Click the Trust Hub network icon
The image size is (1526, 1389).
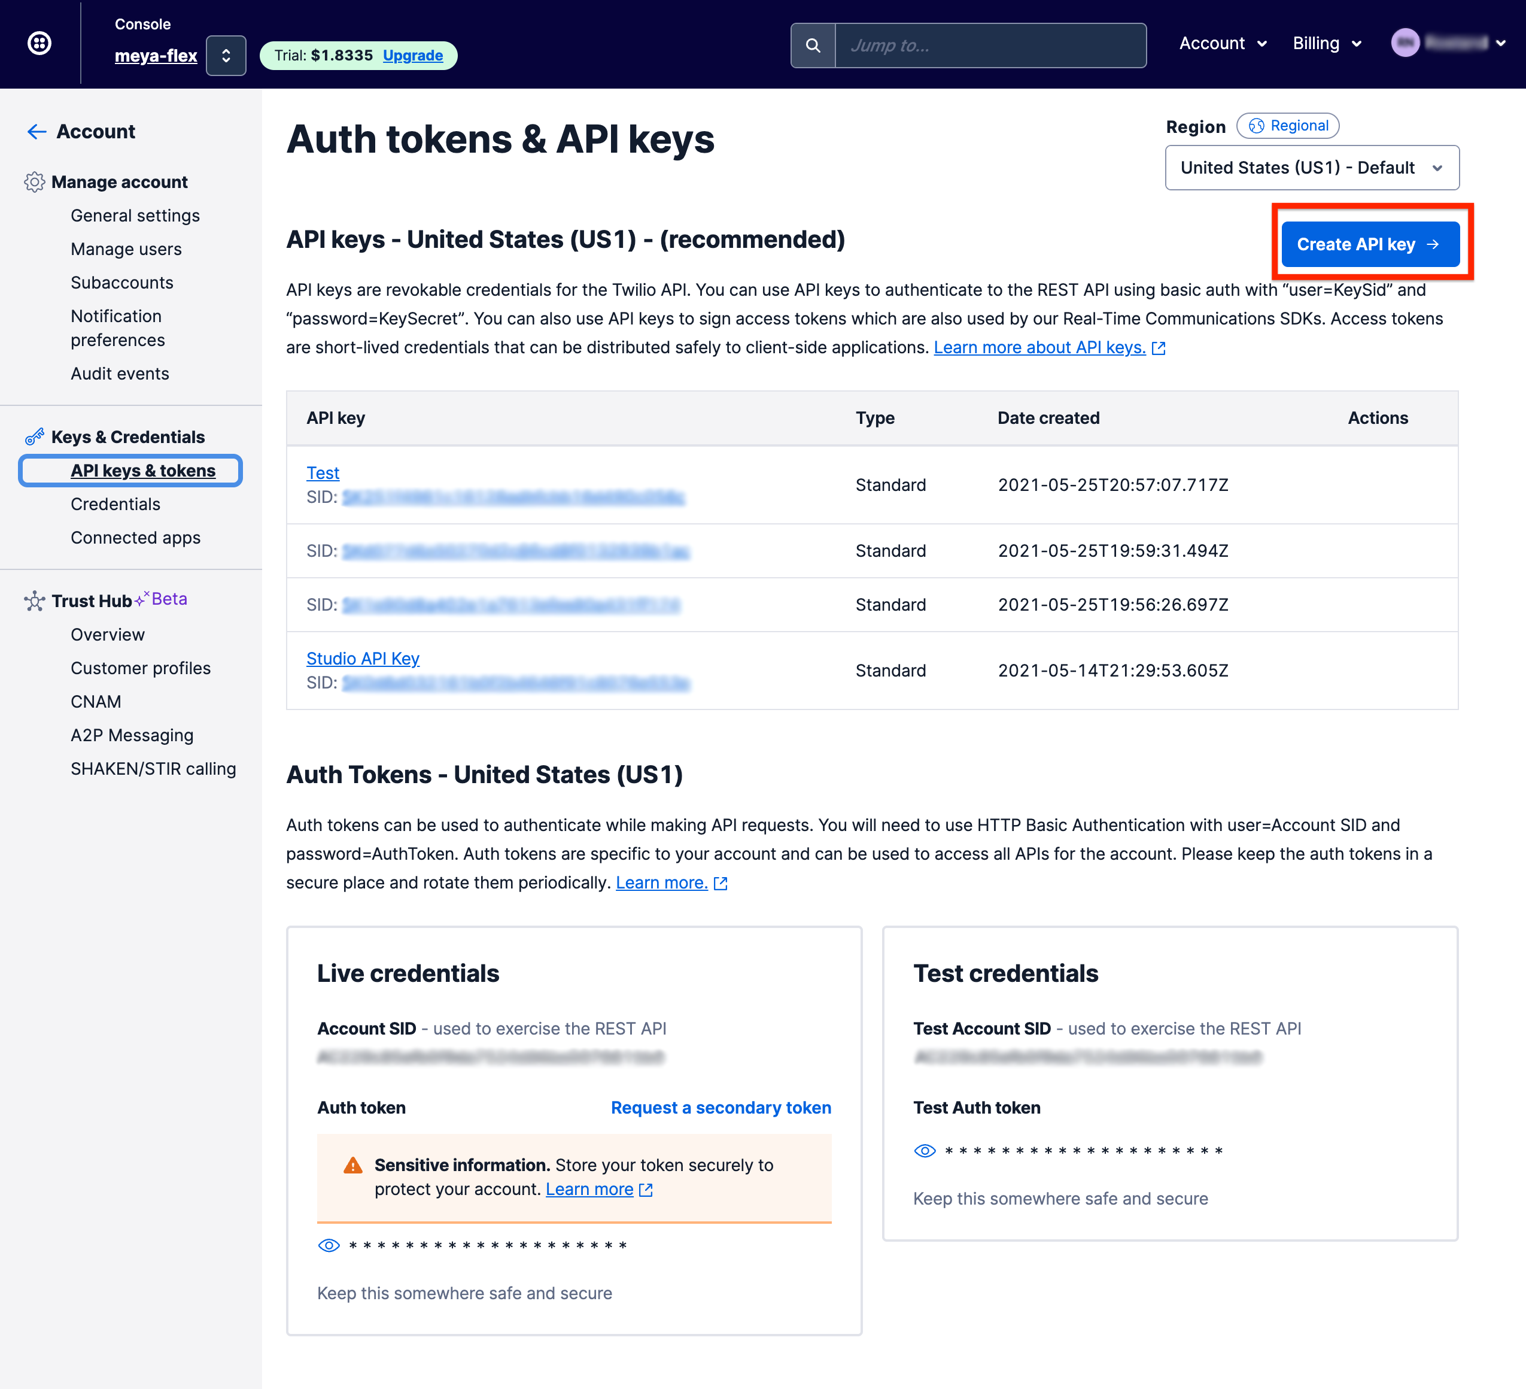tap(34, 601)
